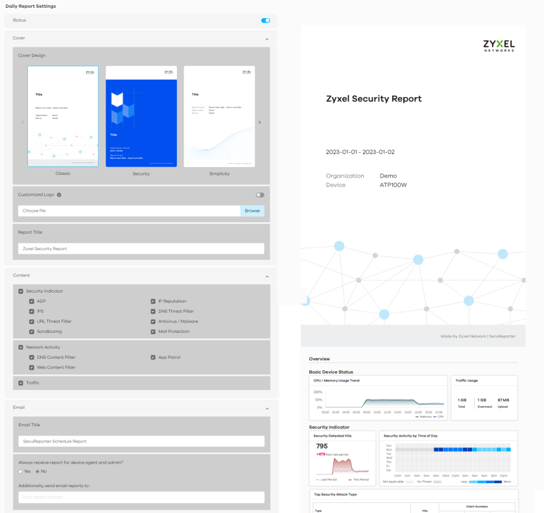Uncheck the Sandboxing checkbox
The width and height of the screenshot is (544, 513).
point(32,332)
